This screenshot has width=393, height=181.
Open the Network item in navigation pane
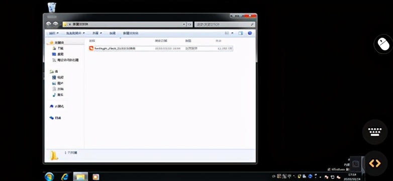coord(55,118)
